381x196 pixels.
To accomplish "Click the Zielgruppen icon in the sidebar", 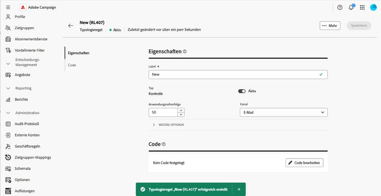I will point(8,28).
